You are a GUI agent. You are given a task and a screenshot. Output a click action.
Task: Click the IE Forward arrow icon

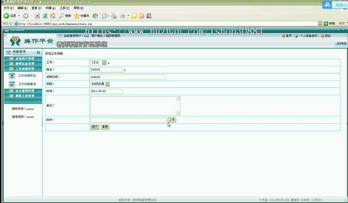(26, 16)
